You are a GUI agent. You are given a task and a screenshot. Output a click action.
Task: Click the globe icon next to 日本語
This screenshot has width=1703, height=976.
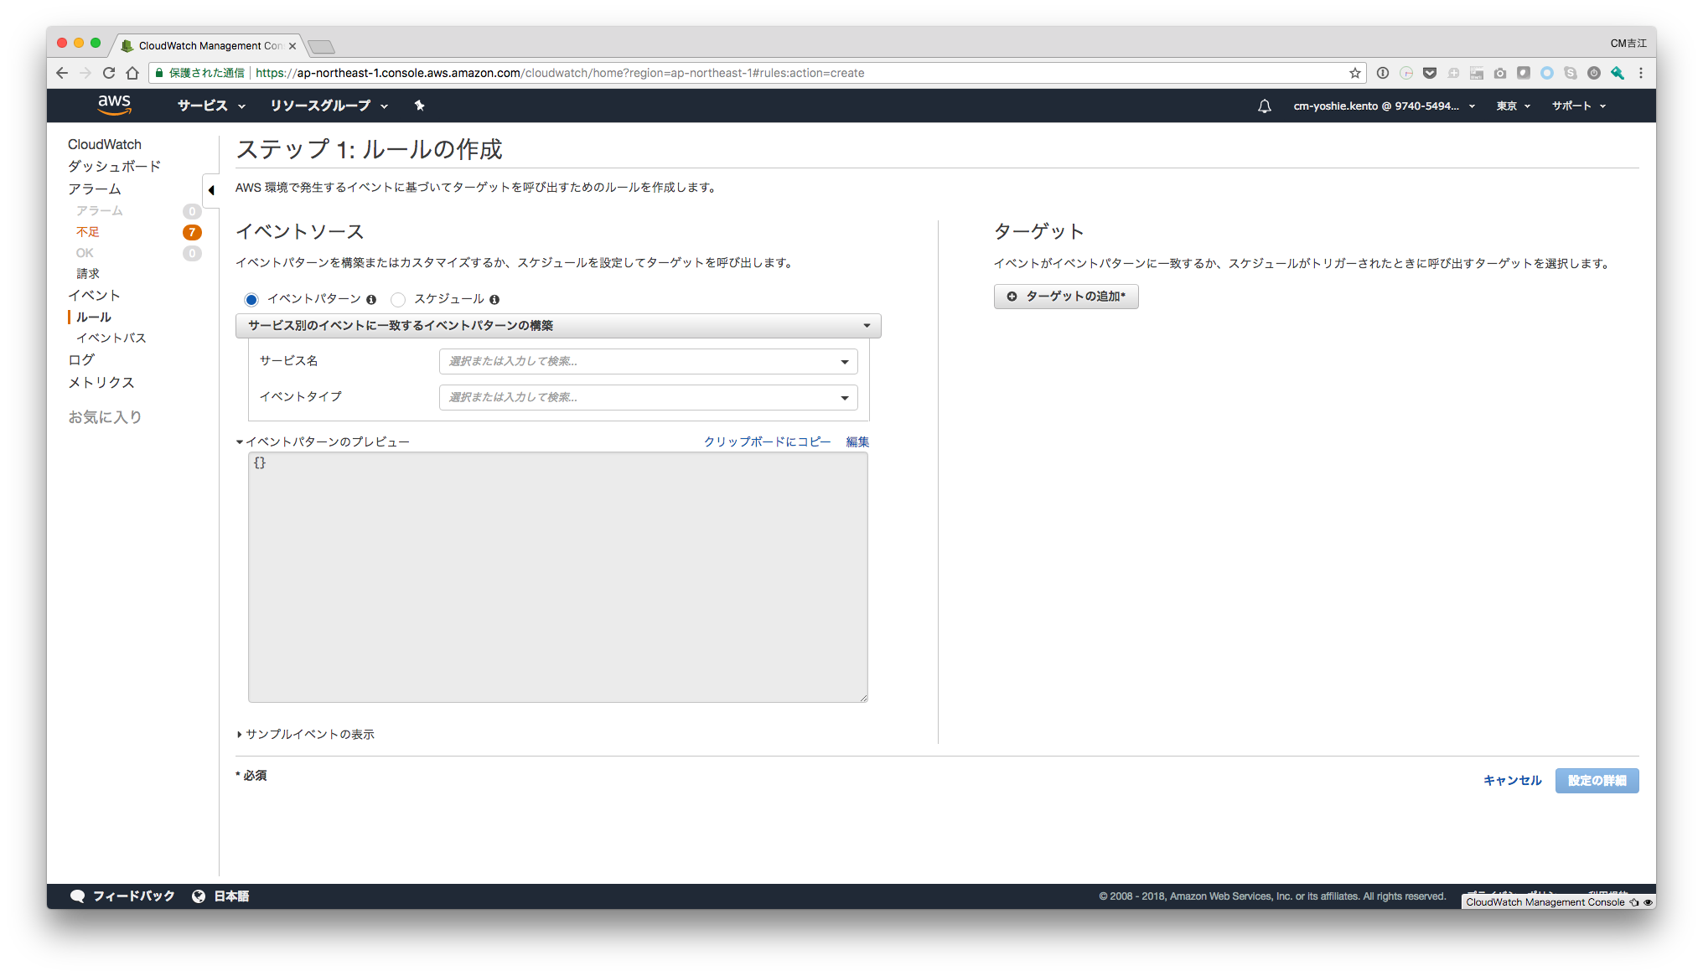click(x=199, y=896)
